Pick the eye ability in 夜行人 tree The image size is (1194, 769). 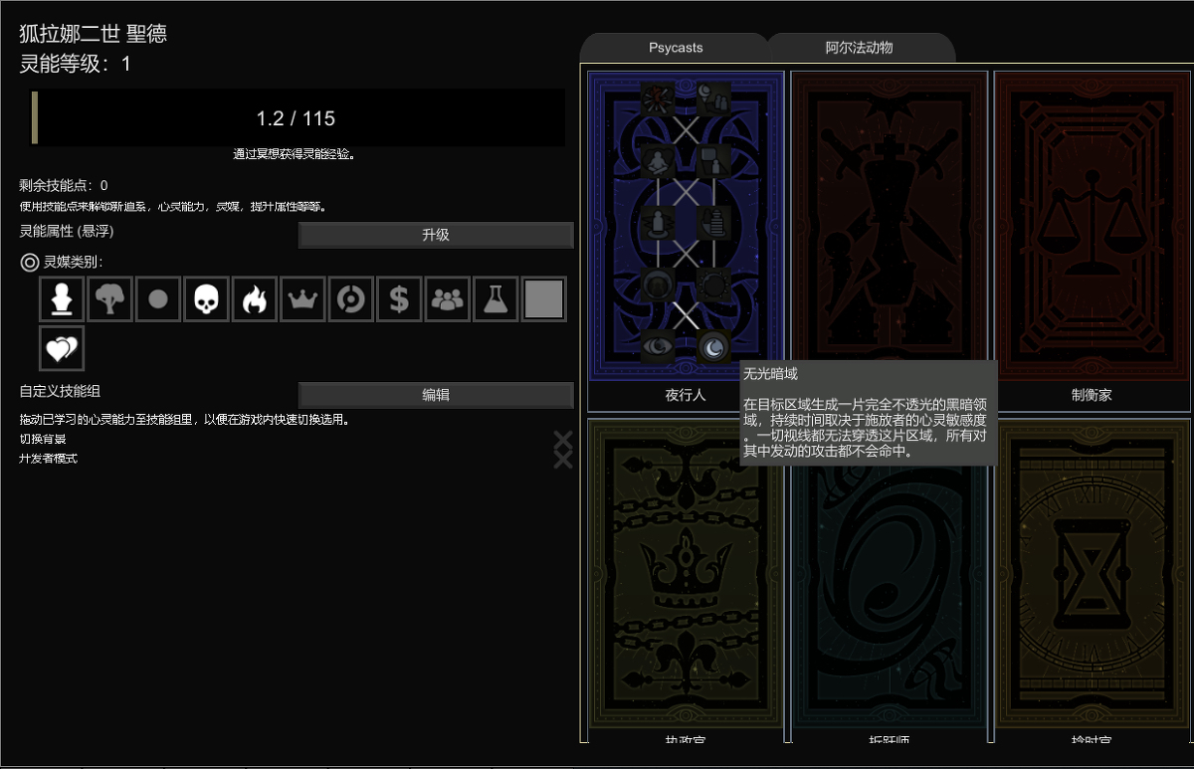[657, 346]
